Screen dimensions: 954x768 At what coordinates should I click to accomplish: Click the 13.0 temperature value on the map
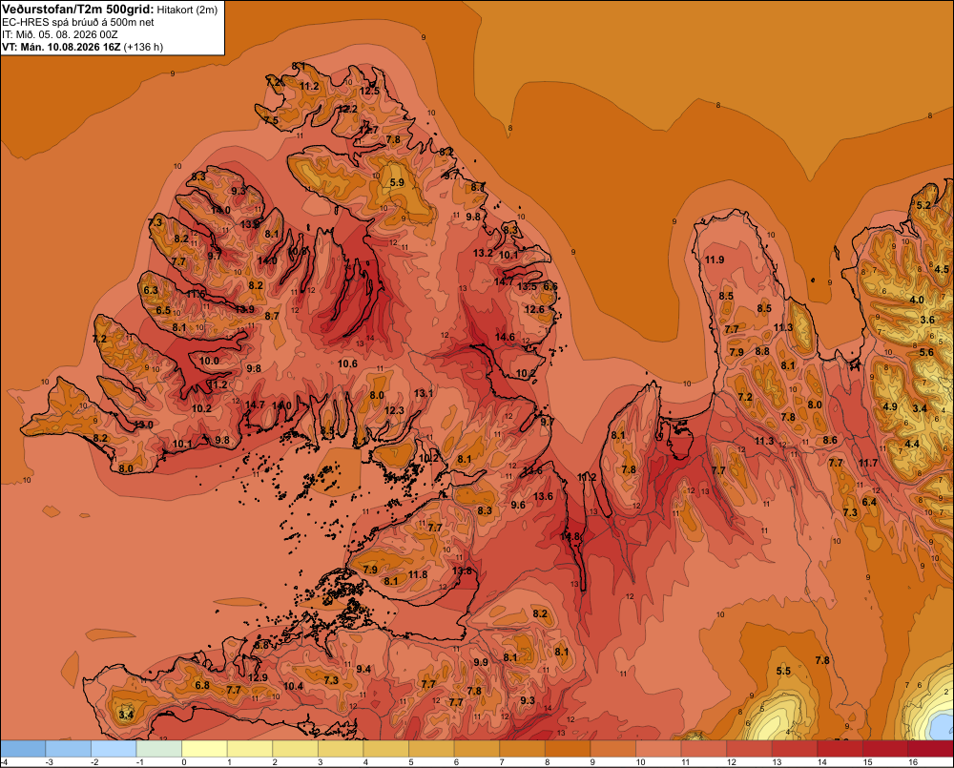click(144, 425)
